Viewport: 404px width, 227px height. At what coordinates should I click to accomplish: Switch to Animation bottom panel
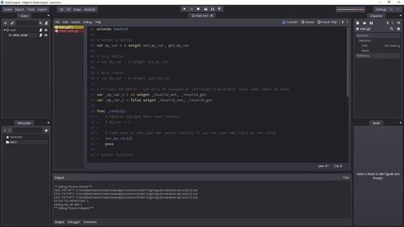[90, 222]
